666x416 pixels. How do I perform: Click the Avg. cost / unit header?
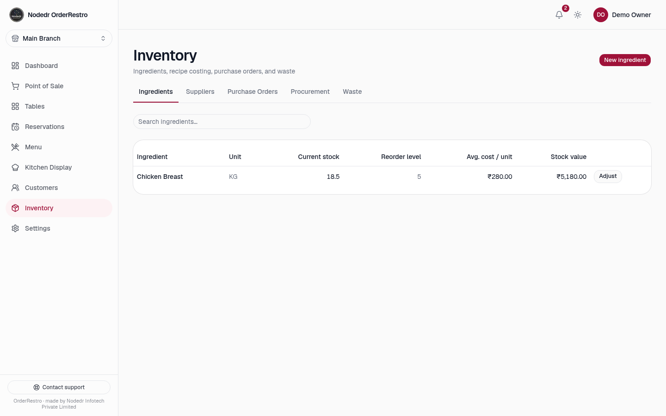489,157
